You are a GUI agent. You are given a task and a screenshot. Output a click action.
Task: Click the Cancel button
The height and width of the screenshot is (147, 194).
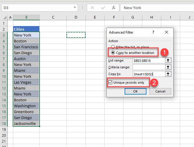(x=160, y=91)
